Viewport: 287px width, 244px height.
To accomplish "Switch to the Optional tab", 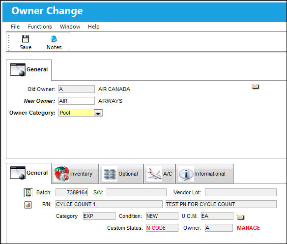I will [x=121, y=174].
